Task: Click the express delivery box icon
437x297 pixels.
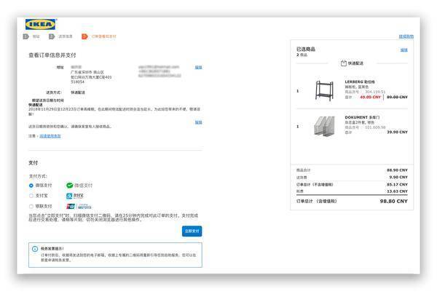Action: [344, 63]
